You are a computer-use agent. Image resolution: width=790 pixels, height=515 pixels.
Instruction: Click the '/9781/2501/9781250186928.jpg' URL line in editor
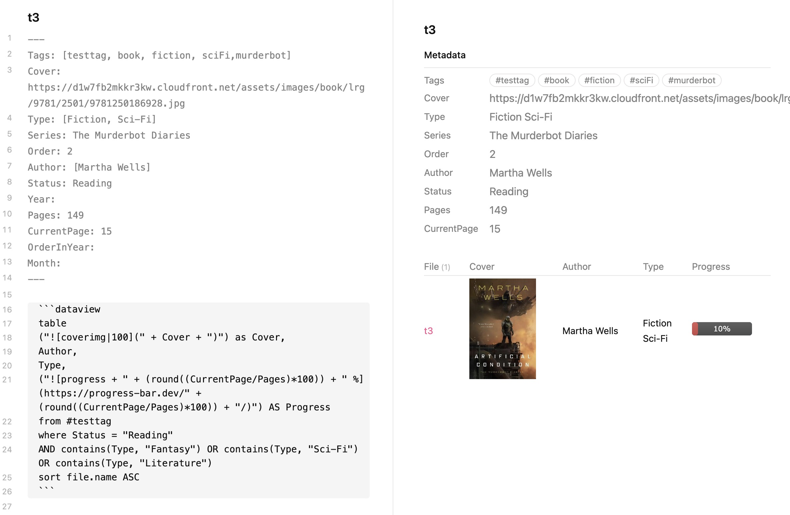coord(106,103)
